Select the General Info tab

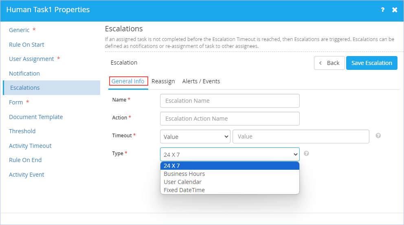tap(128, 81)
